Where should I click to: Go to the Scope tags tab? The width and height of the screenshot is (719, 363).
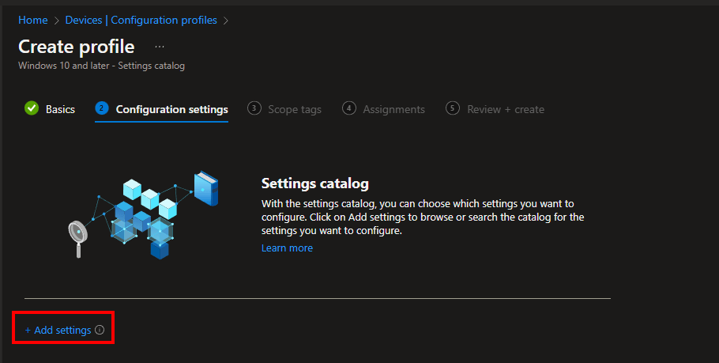294,109
